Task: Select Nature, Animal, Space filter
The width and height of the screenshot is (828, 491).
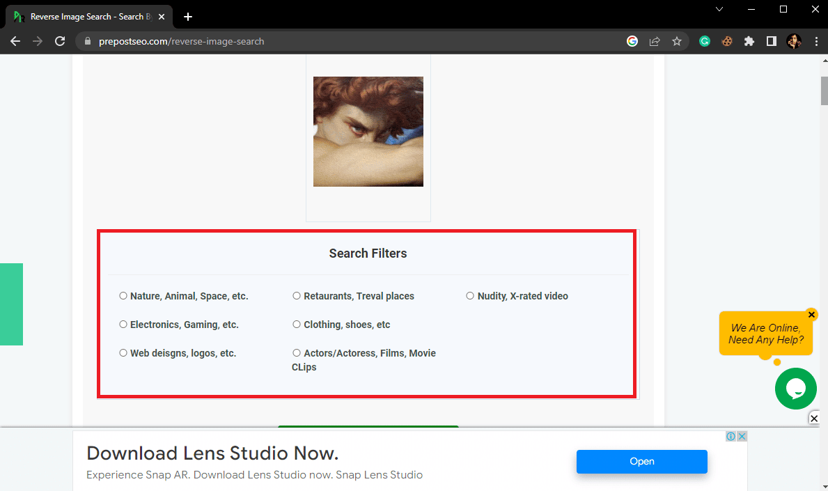Action: tap(123, 296)
